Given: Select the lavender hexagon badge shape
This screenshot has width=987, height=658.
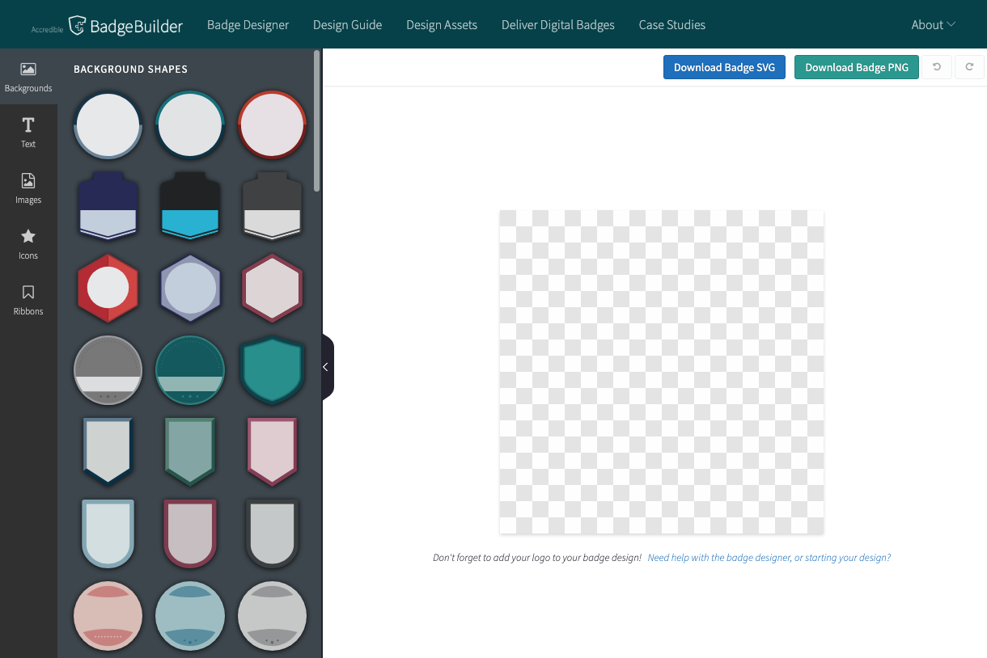Looking at the screenshot, I should (190, 287).
